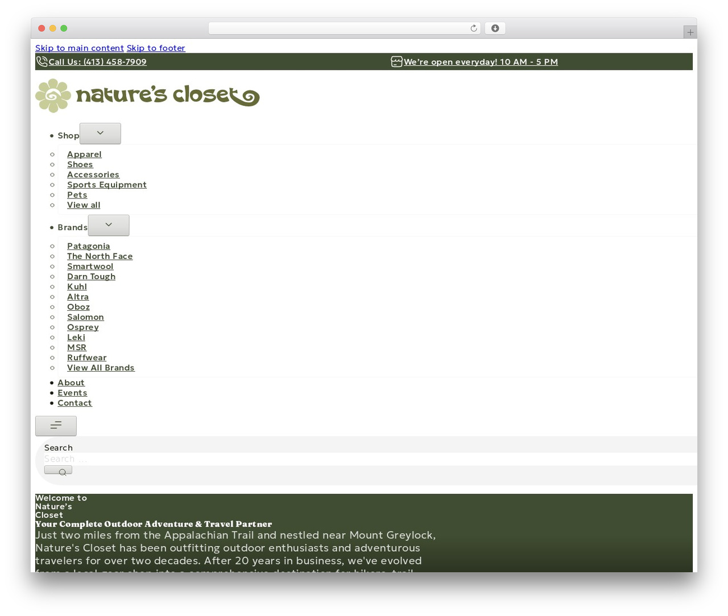This screenshot has width=728, height=616.
Task: Open the hamburger menu button
Action: coord(56,426)
